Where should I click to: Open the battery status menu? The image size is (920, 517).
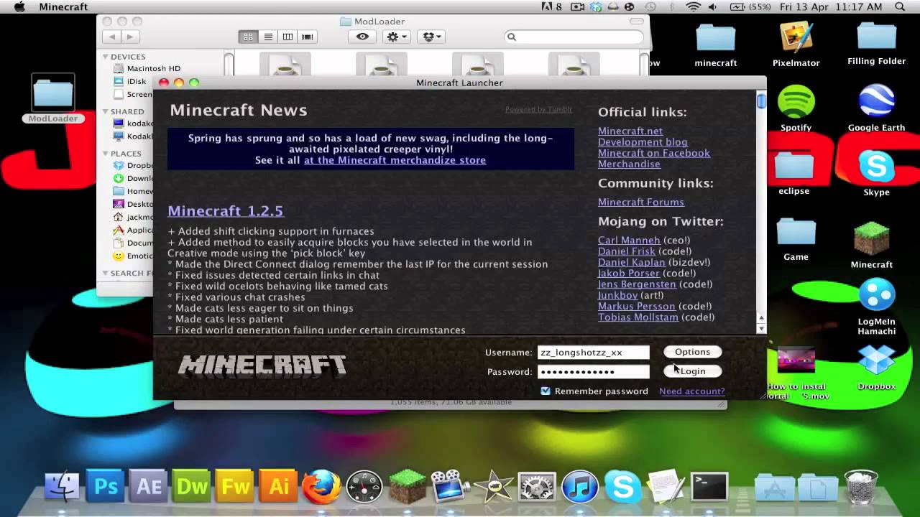748,6
